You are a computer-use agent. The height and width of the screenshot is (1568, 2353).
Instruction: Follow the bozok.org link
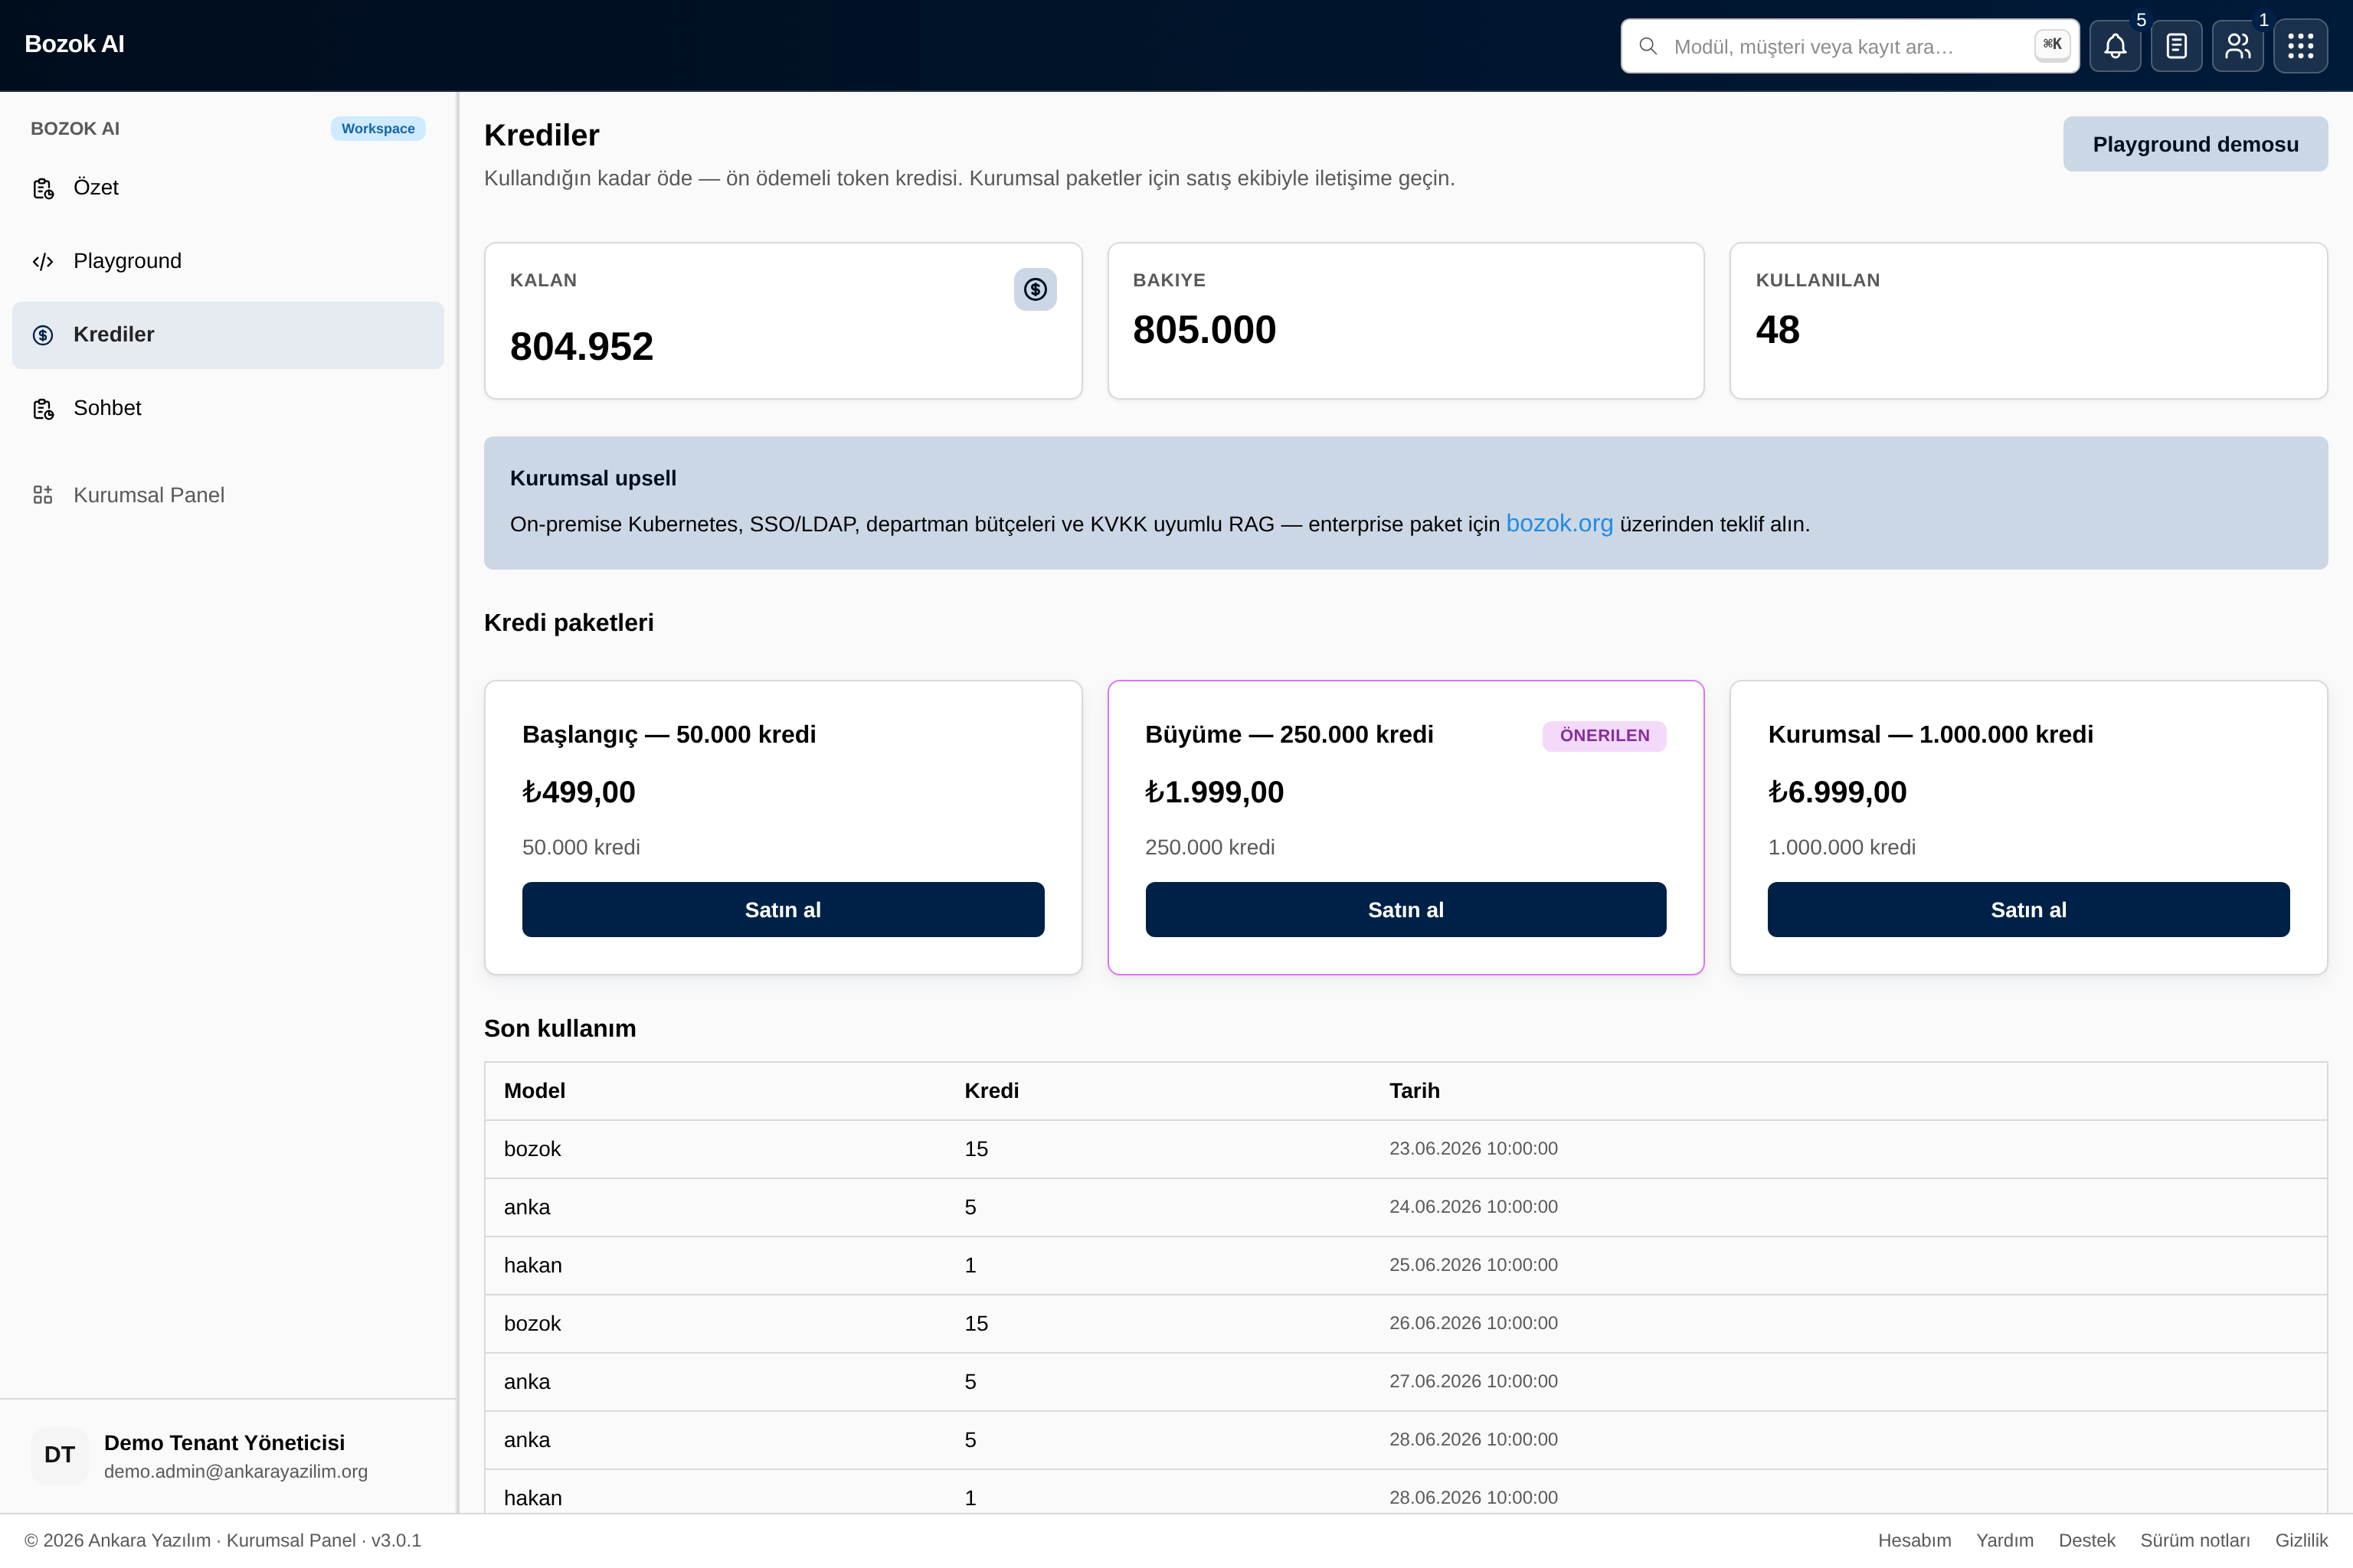pyautogui.click(x=1559, y=524)
